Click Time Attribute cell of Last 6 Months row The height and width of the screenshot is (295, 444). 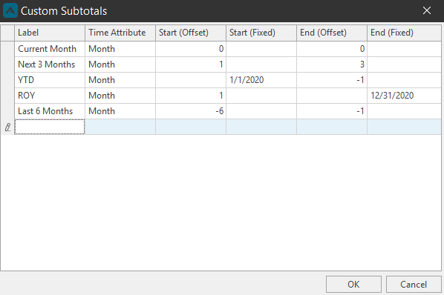[x=120, y=111]
